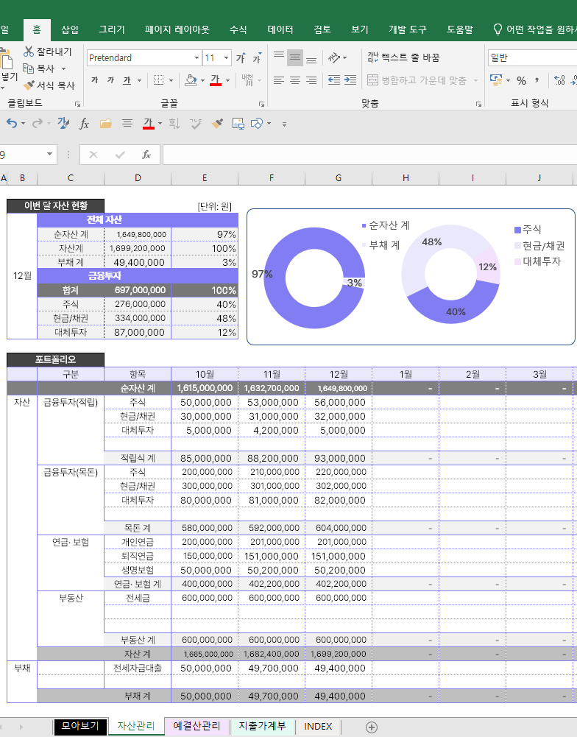Click the insert function fx button beside formula bar
577x737 pixels.
pos(146,155)
